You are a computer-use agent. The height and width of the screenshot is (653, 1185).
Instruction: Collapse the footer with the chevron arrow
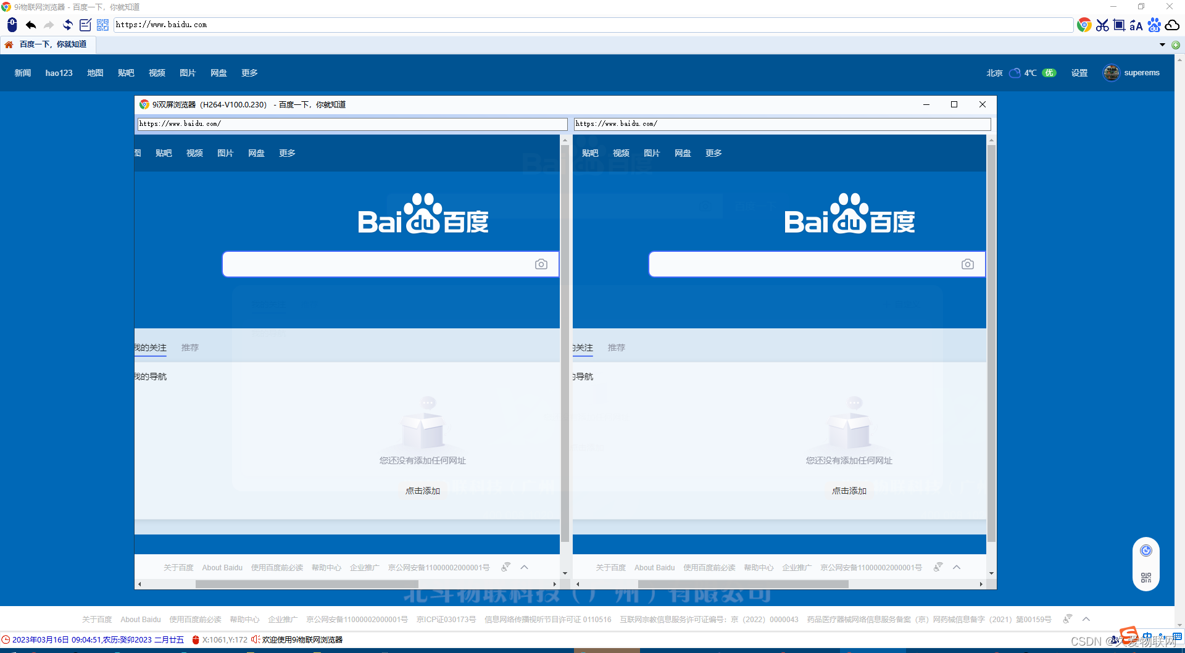(1086, 619)
